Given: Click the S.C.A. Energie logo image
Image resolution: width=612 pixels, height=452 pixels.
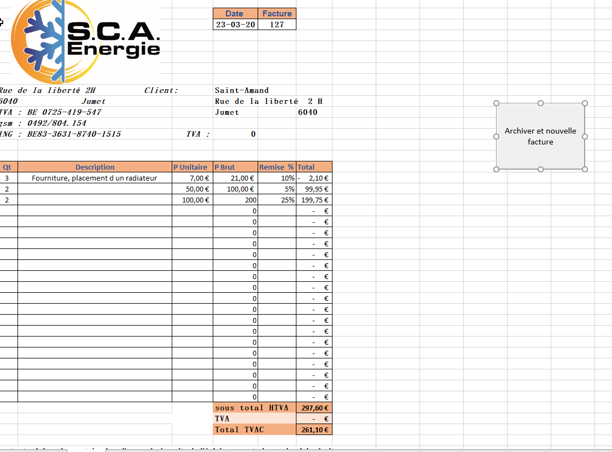Looking at the screenshot, I should (x=85, y=42).
